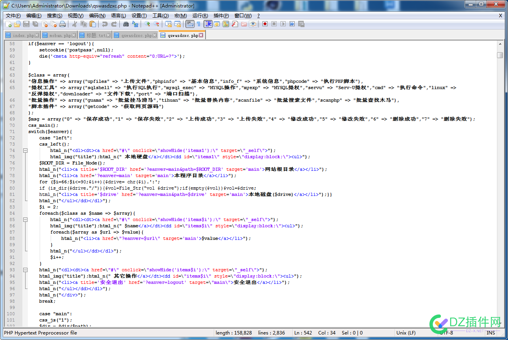Open the ? help menu
The width and height of the screenshot is (508, 340).
click(x=259, y=16)
